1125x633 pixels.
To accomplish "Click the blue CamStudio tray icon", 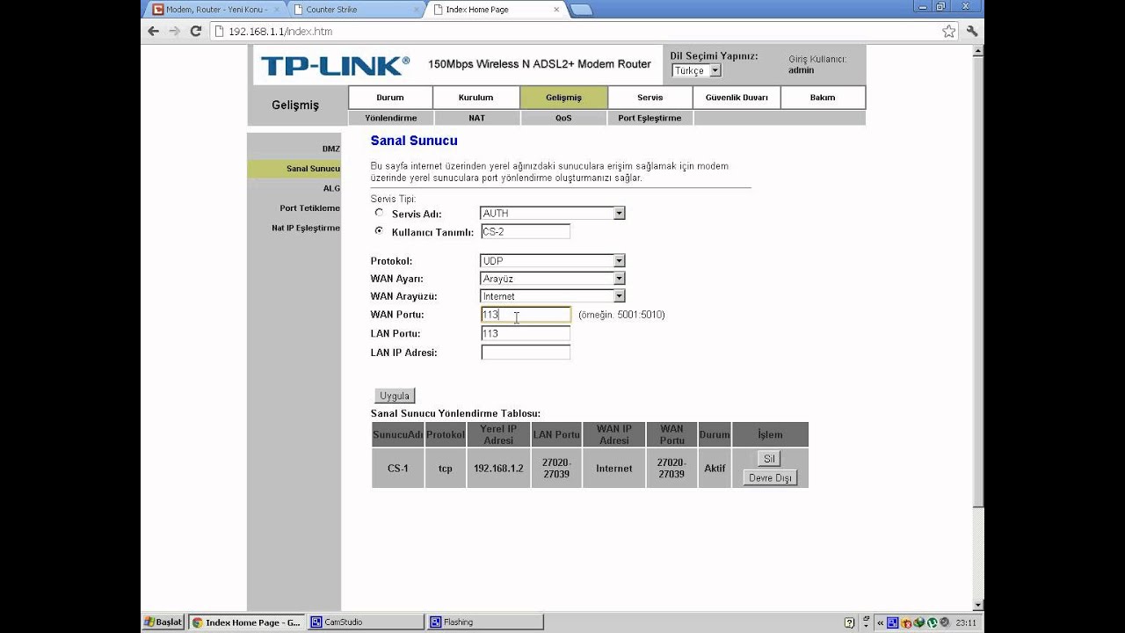I will click(x=894, y=622).
